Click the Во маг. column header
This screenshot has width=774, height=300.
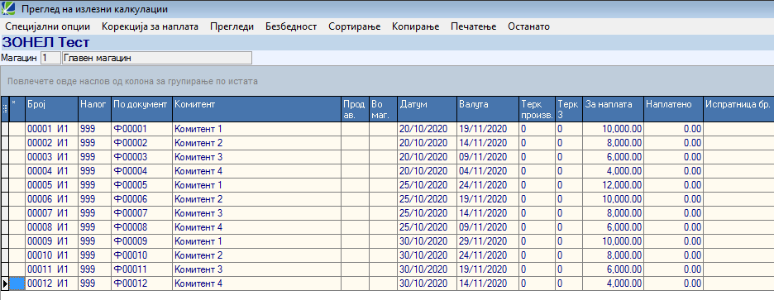[x=383, y=110]
